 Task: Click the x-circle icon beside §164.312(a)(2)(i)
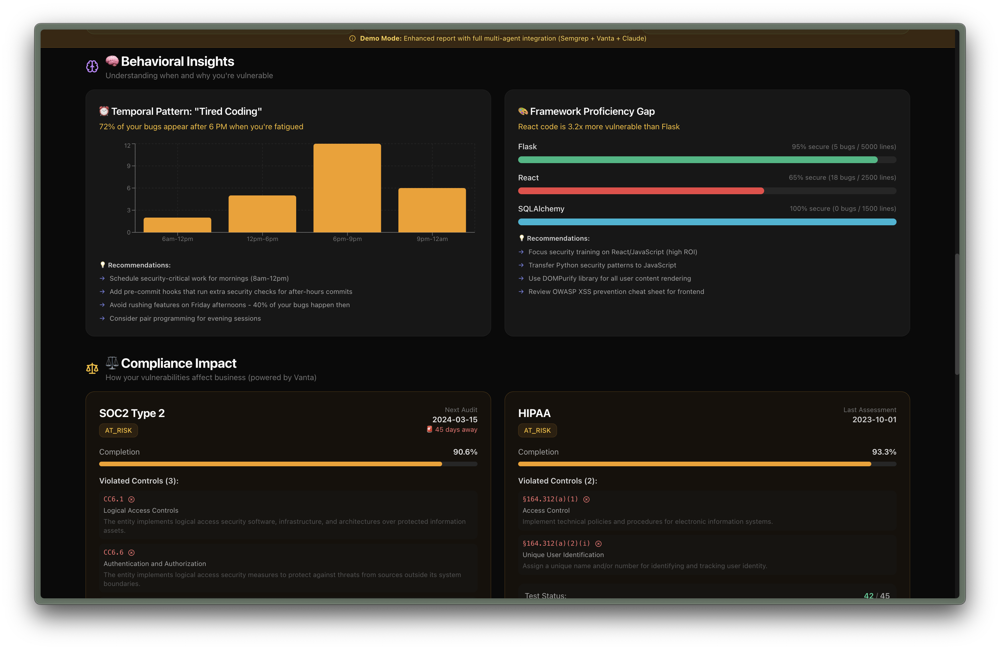(599, 544)
